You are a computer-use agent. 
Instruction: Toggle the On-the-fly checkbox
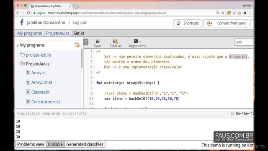[x=233, y=113]
